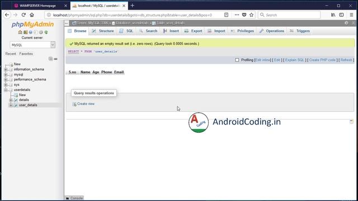Open the Current server MySQL dropdown

click(x=32, y=45)
